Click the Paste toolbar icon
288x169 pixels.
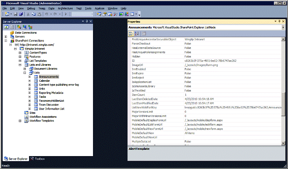[39, 14]
